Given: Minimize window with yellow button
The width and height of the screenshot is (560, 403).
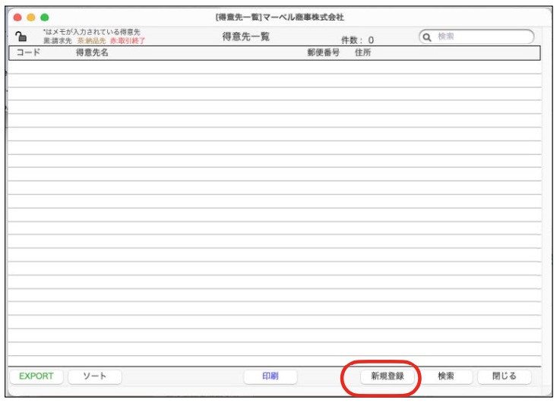Looking at the screenshot, I should coord(30,16).
